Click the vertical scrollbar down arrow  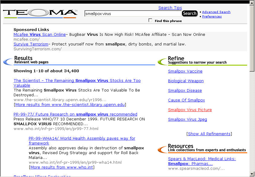tap(252, 174)
